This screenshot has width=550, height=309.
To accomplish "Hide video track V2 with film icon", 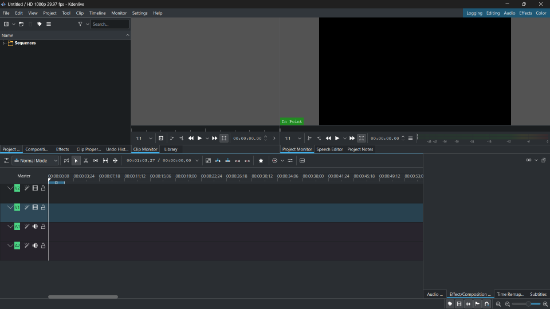I will click(x=35, y=188).
